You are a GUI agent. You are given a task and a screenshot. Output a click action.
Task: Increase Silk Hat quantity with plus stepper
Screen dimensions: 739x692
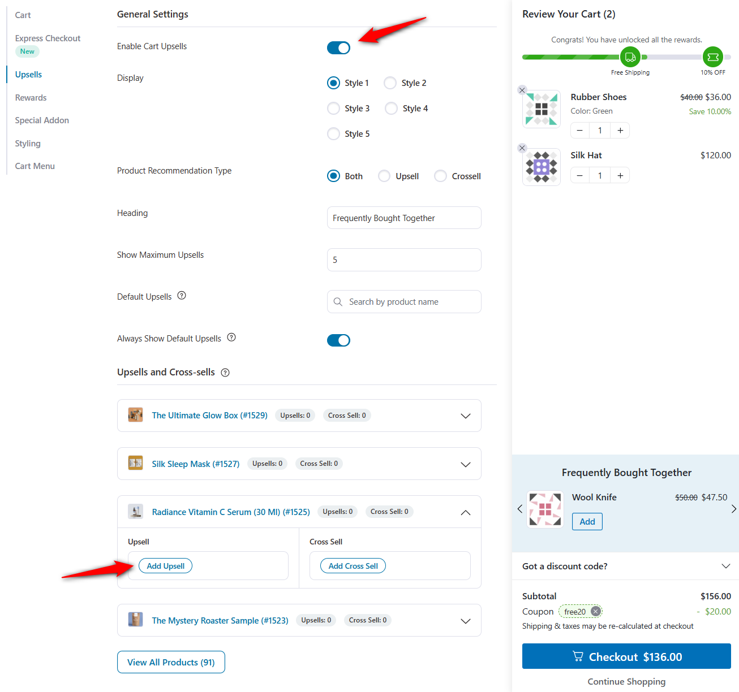click(620, 175)
